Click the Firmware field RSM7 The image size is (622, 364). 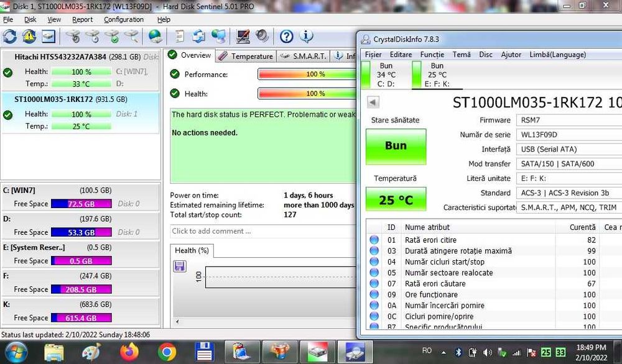569,120
